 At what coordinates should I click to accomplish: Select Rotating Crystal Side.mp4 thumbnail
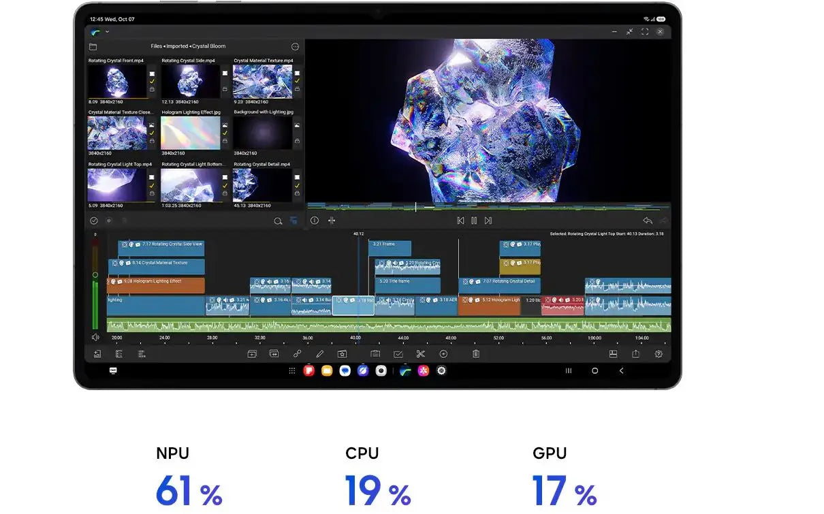click(191, 81)
